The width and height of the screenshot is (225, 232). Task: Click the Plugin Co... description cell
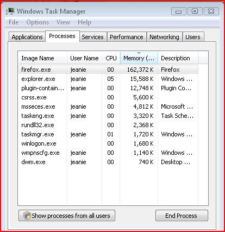(176, 88)
